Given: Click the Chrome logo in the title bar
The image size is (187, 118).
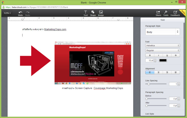Looking at the screenshot, I should click(x=3, y=2).
